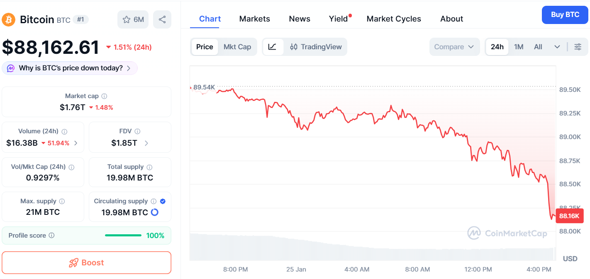590x279 pixels.
Task: Click the Market cap info icon
Action: pos(104,96)
